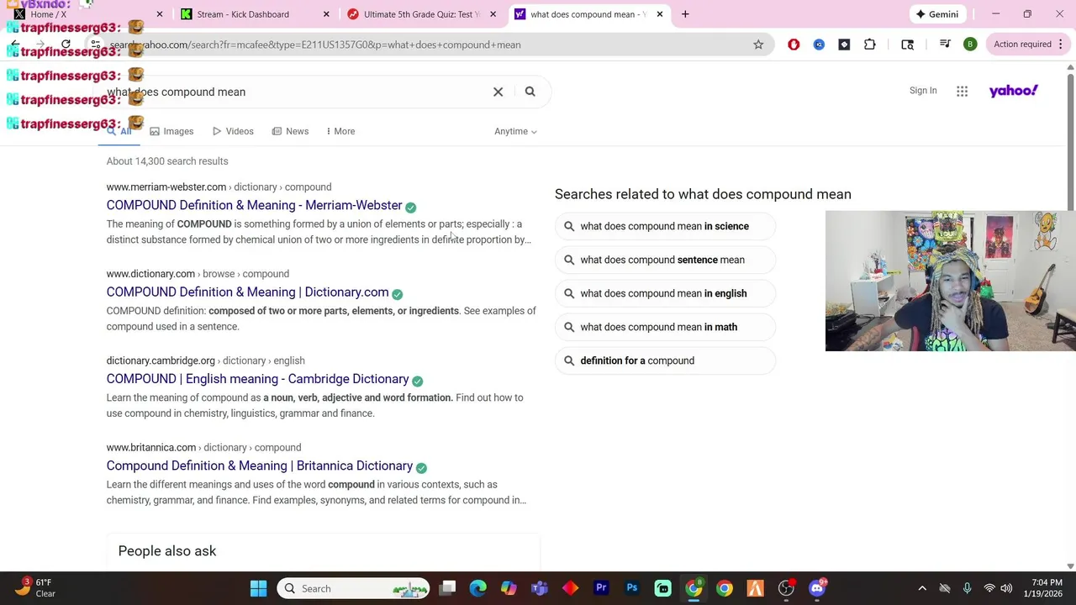Open the volume icon in system tray
This screenshot has width=1076, height=605.
coord(1006,588)
